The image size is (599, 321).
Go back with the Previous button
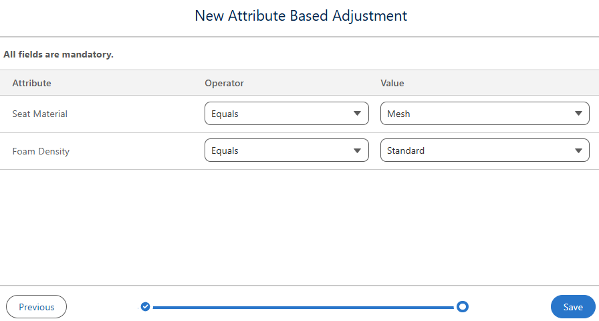(36, 307)
